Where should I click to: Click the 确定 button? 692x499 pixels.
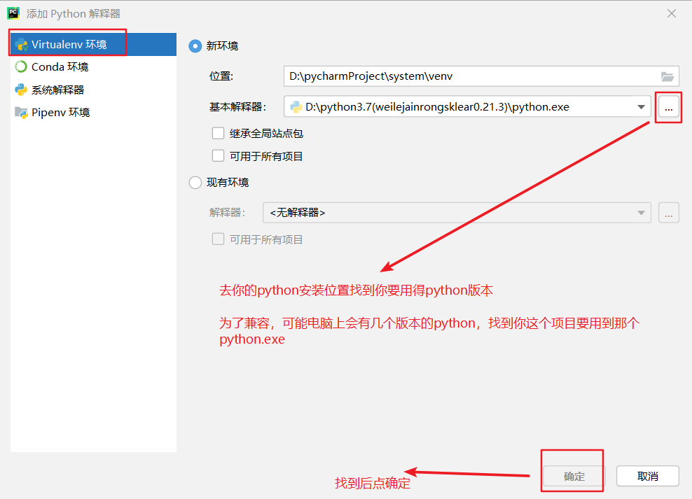coord(574,476)
